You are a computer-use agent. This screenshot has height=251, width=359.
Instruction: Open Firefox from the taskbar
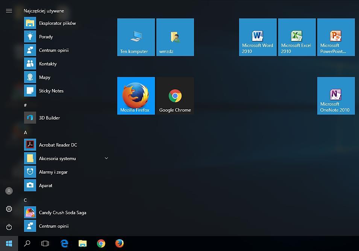click(119, 243)
